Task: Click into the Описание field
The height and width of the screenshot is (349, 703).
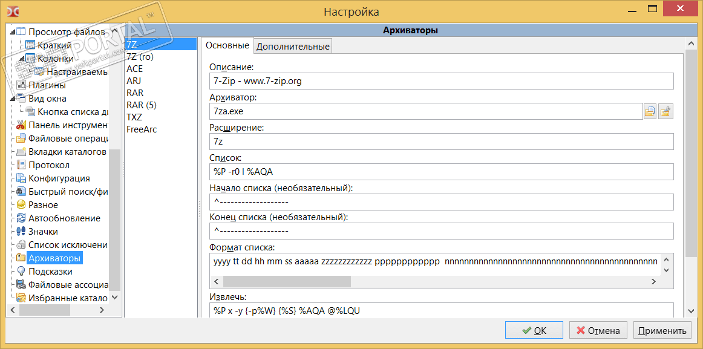Action: tap(442, 81)
